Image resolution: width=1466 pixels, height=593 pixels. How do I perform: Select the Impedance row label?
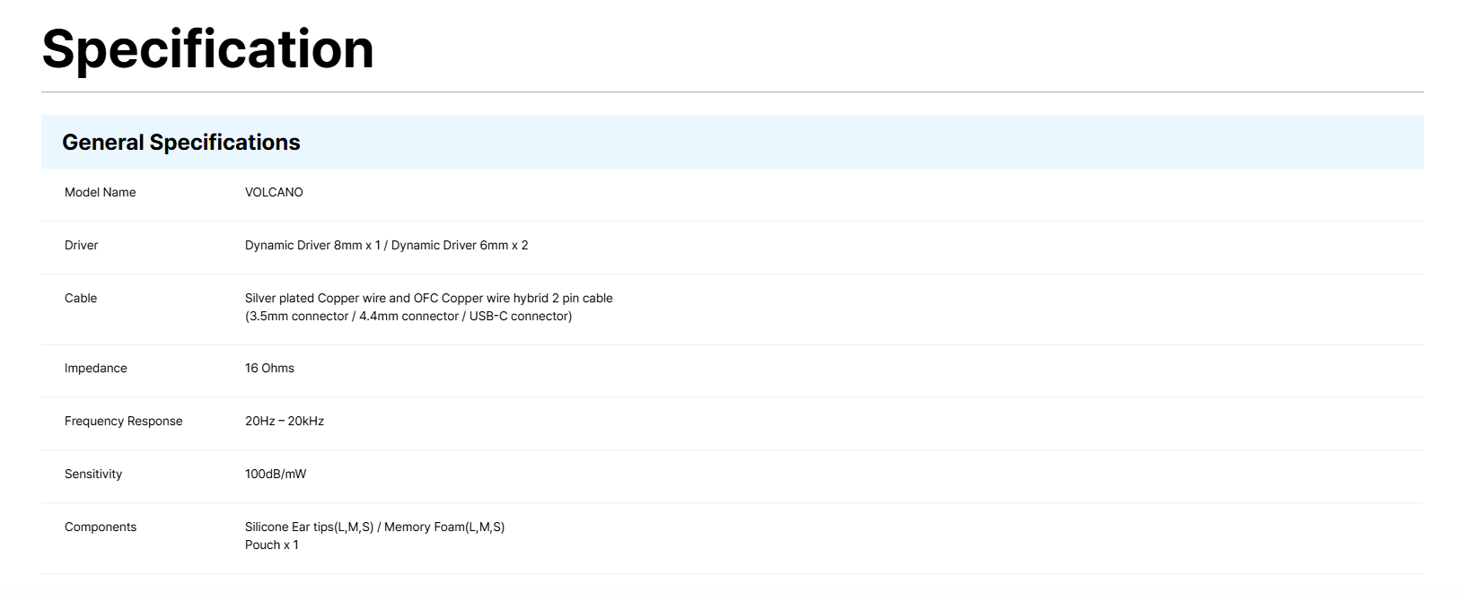pyautogui.click(x=96, y=368)
